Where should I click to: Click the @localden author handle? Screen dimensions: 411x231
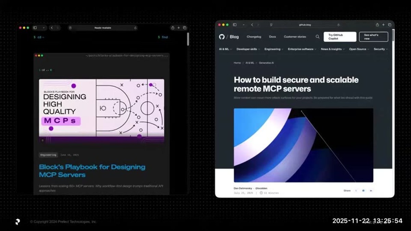click(261, 188)
